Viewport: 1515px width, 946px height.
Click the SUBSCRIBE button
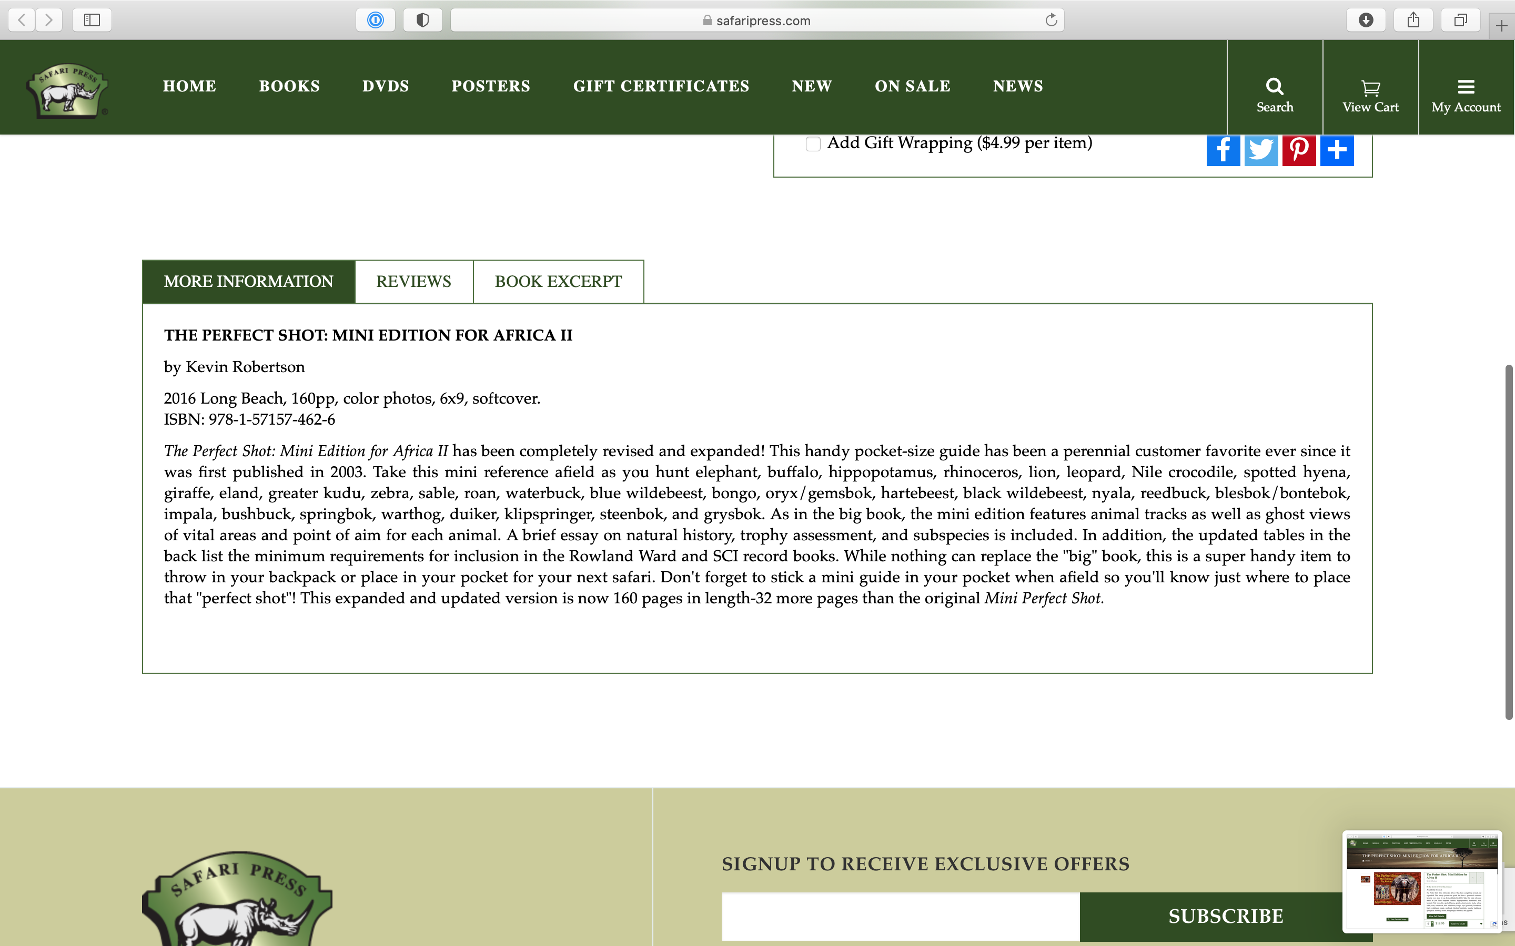1225,916
